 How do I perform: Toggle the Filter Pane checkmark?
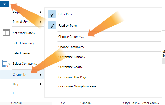[x=52, y=14]
